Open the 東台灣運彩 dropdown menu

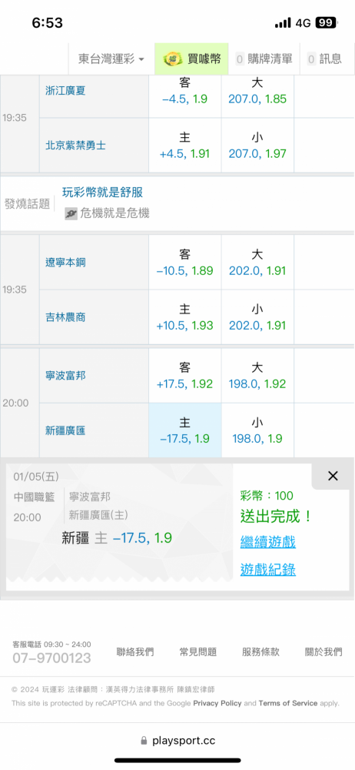111,59
